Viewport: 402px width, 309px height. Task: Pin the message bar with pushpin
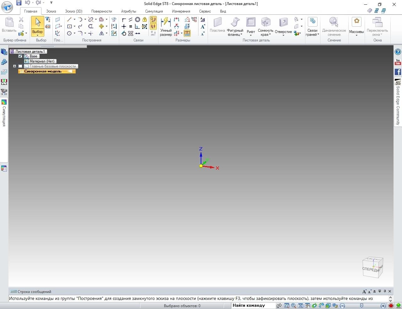click(x=385, y=291)
